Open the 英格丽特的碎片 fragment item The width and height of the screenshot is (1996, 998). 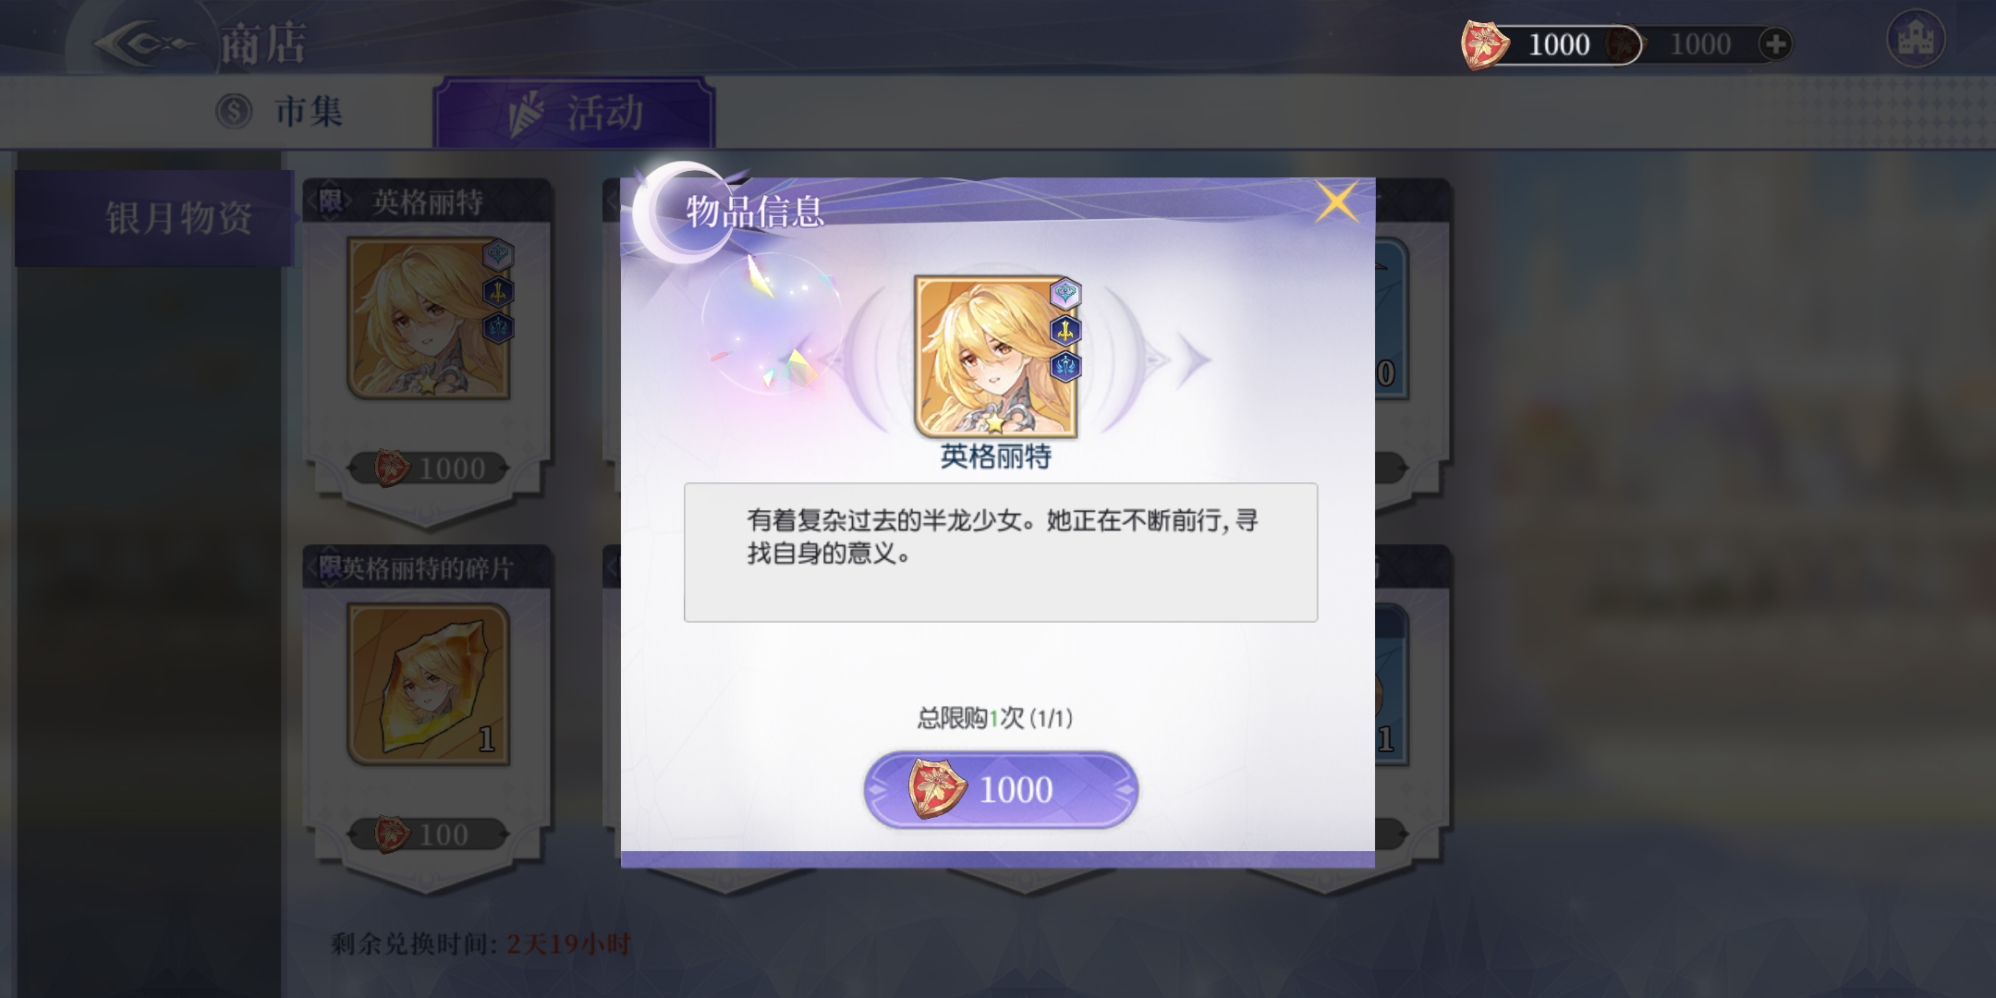(428, 684)
